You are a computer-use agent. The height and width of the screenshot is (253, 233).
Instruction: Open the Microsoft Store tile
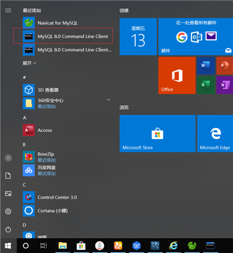(x=157, y=134)
